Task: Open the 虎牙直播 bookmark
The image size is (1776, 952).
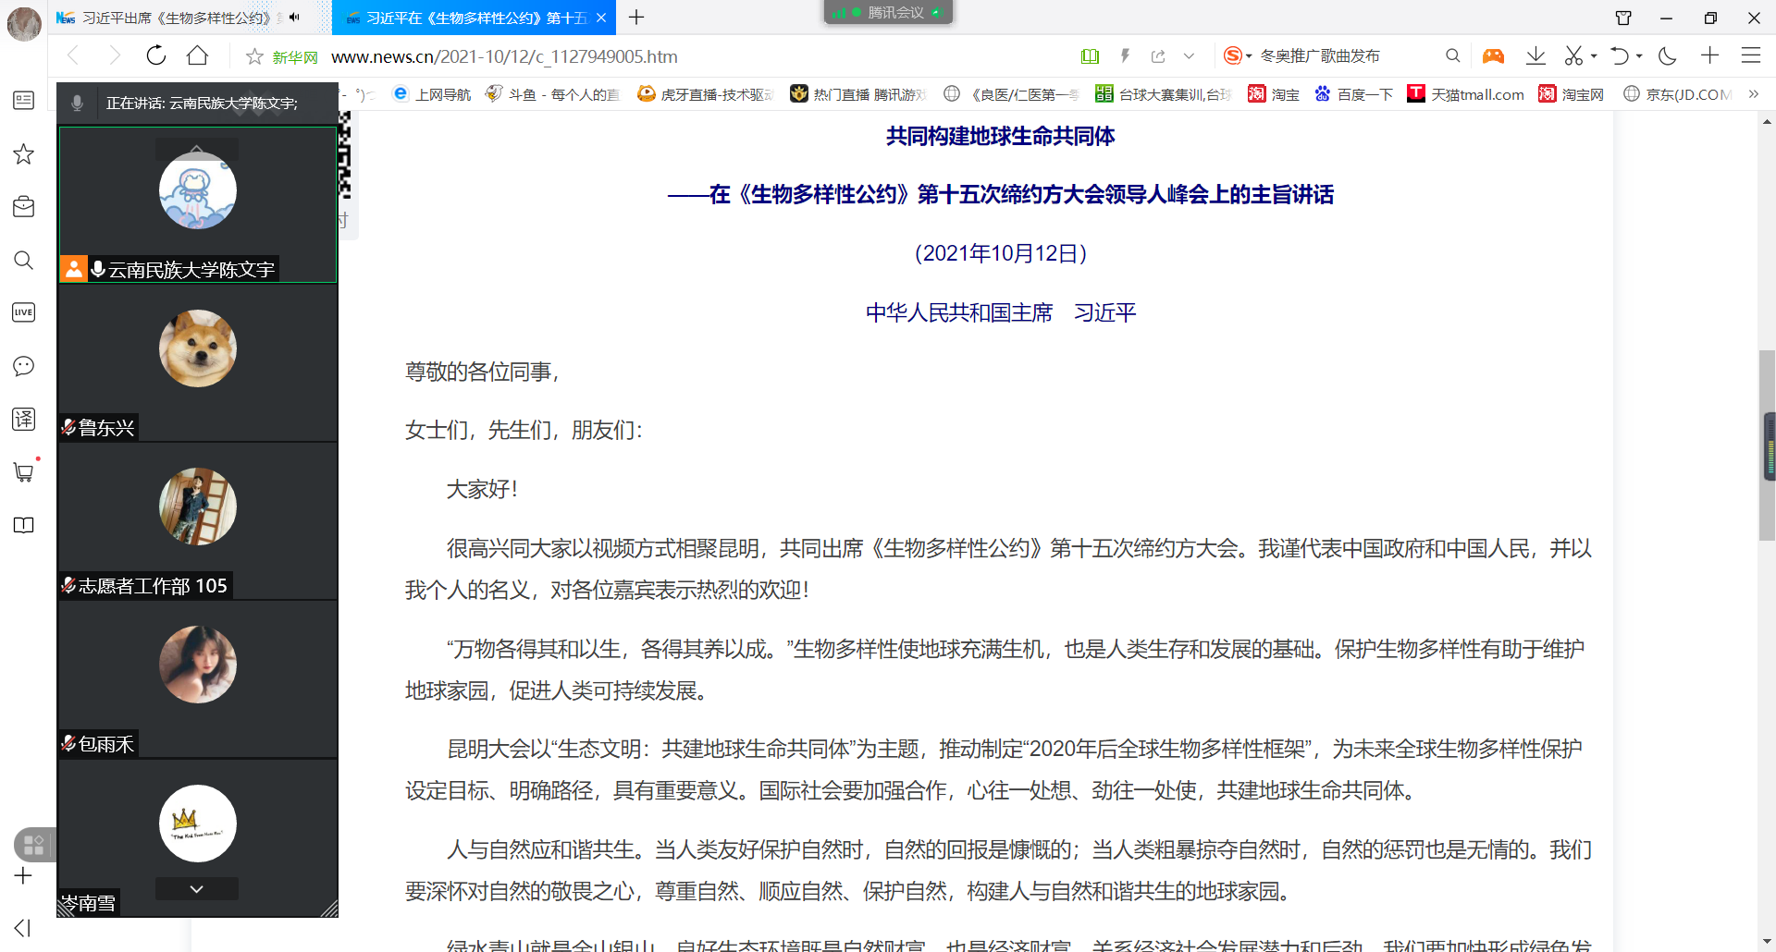Action: coord(706,94)
